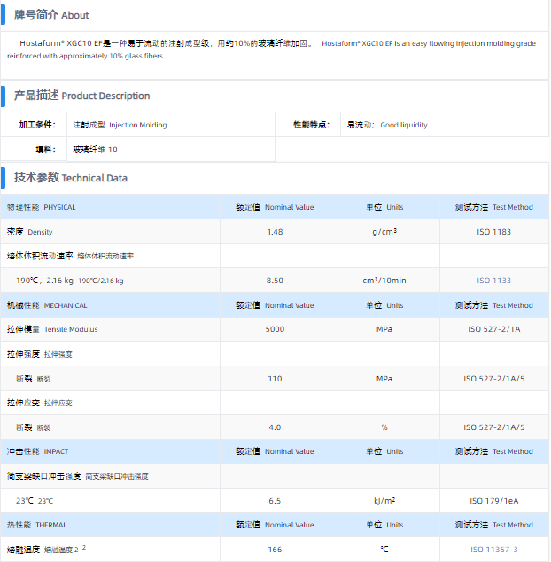This screenshot has width=551, height=562.
Task: Click the 密度 Density row label
Action: [x=30, y=232]
